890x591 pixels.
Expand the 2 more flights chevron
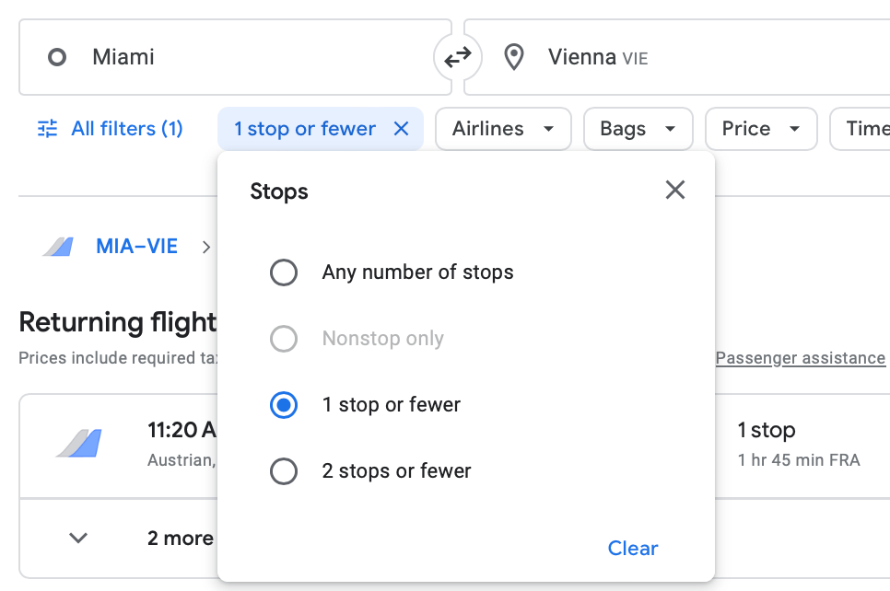click(78, 539)
